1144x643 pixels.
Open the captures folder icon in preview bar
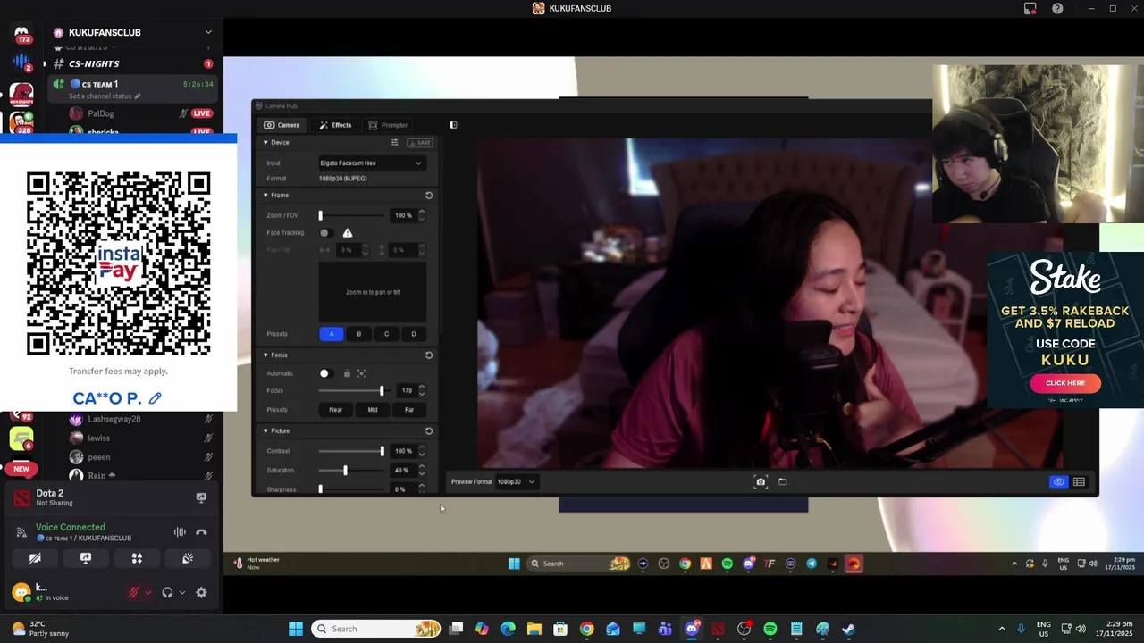coord(783,482)
